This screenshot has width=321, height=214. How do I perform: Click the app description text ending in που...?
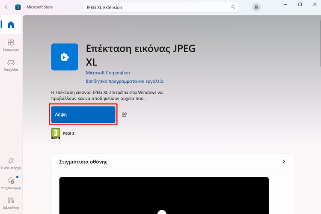coord(107,95)
